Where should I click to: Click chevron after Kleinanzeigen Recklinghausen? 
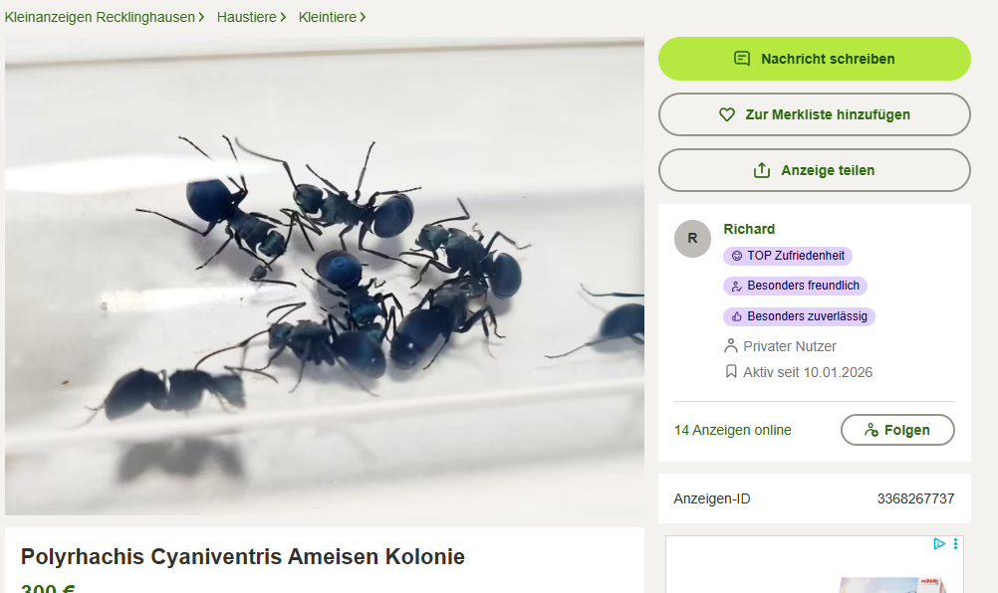click(201, 17)
